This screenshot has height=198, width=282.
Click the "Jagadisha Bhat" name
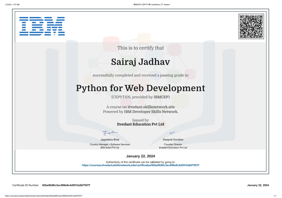coord(110,139)
